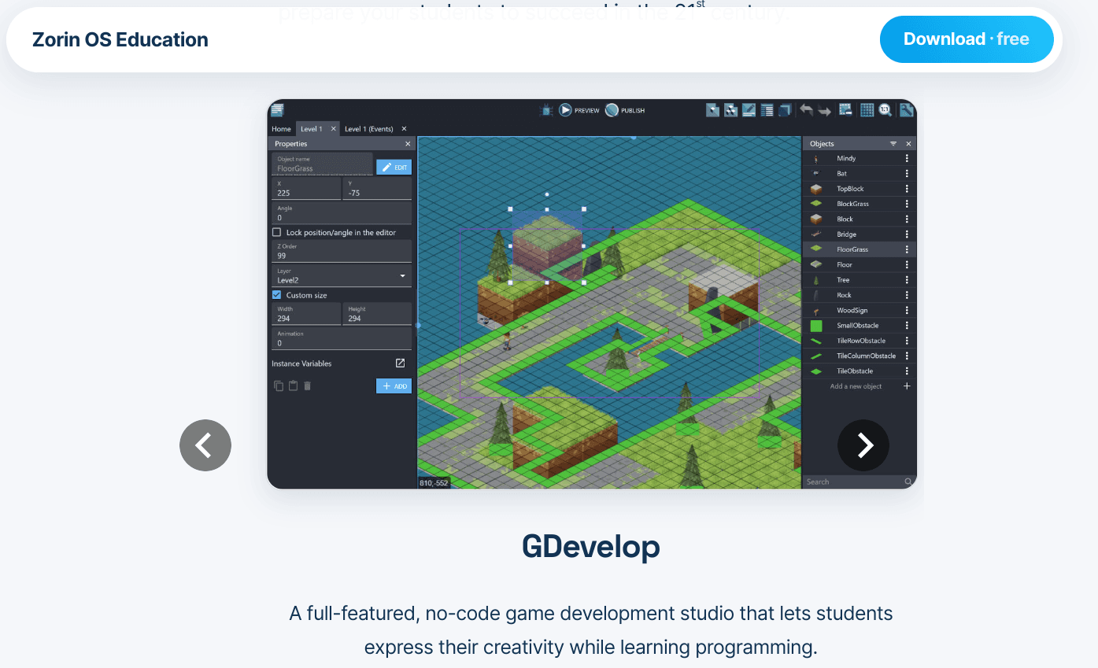
Task: Click the Search field in the Objects panel
Action: point(850,481)
